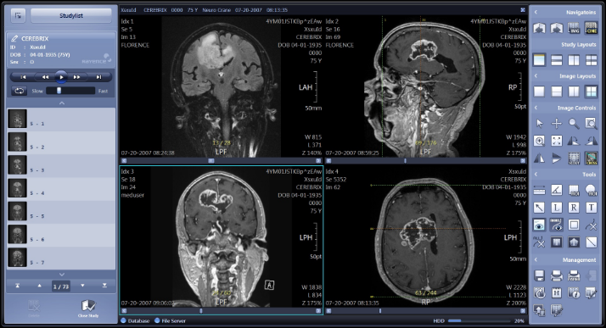Select the four-pane image layout

coord(591,92)
